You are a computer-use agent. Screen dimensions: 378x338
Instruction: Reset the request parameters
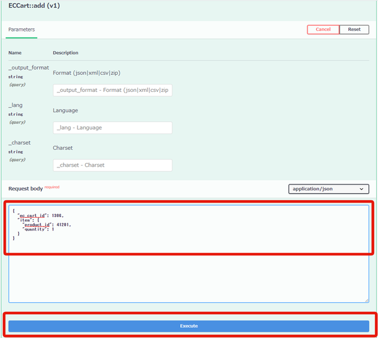(x=354, y=30)
